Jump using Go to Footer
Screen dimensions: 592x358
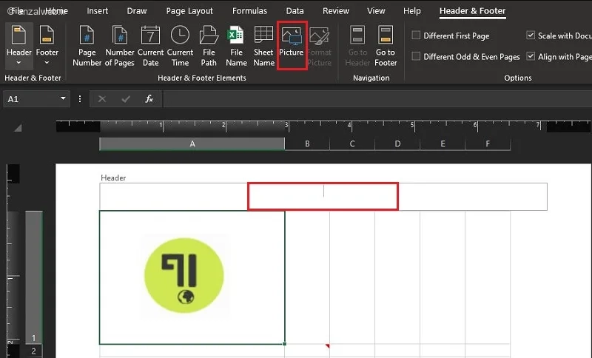tap(386, 45)
